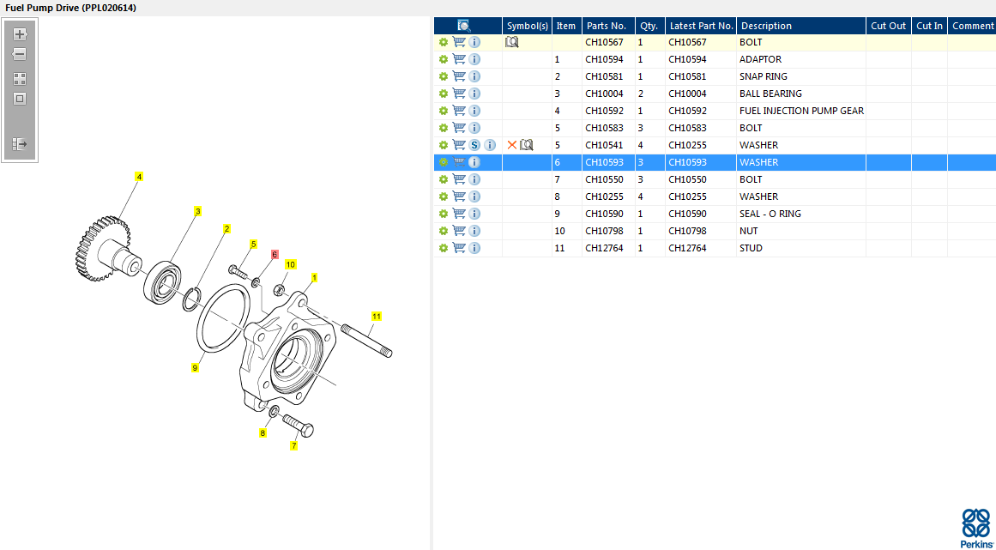996x550 pixels.
Task: Open info for the ball bearing CH10004
Action: click(x=474, y=94)
